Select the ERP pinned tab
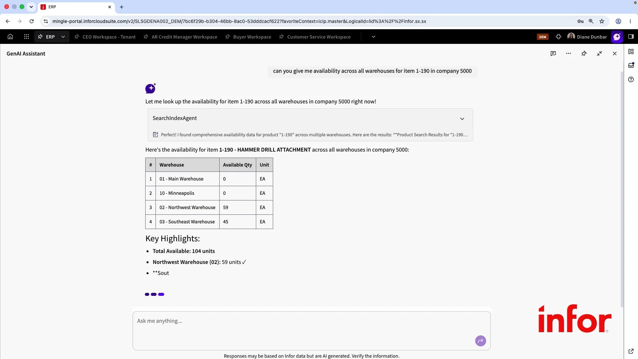Viewport: 638px width, 359px height. pos(46,37)
